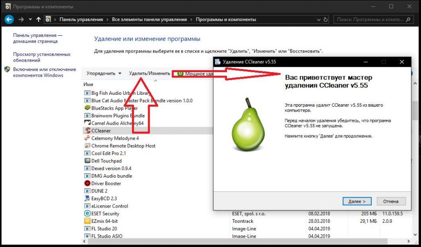Click the date cell 08.02.2018
The height and width of the screenshot is (247, 421).
[x=319, y=214]
